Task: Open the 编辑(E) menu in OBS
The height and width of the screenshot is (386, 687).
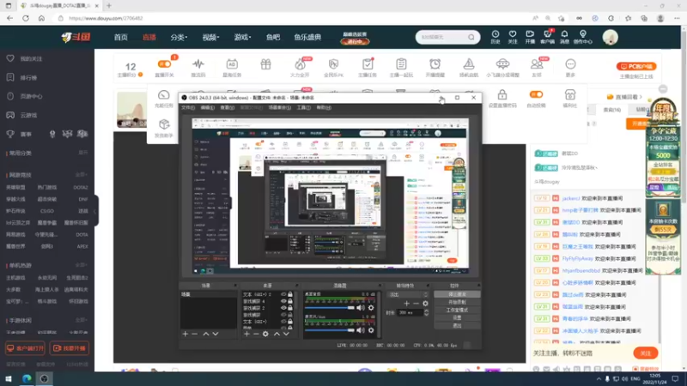Action: click(207, 108)
